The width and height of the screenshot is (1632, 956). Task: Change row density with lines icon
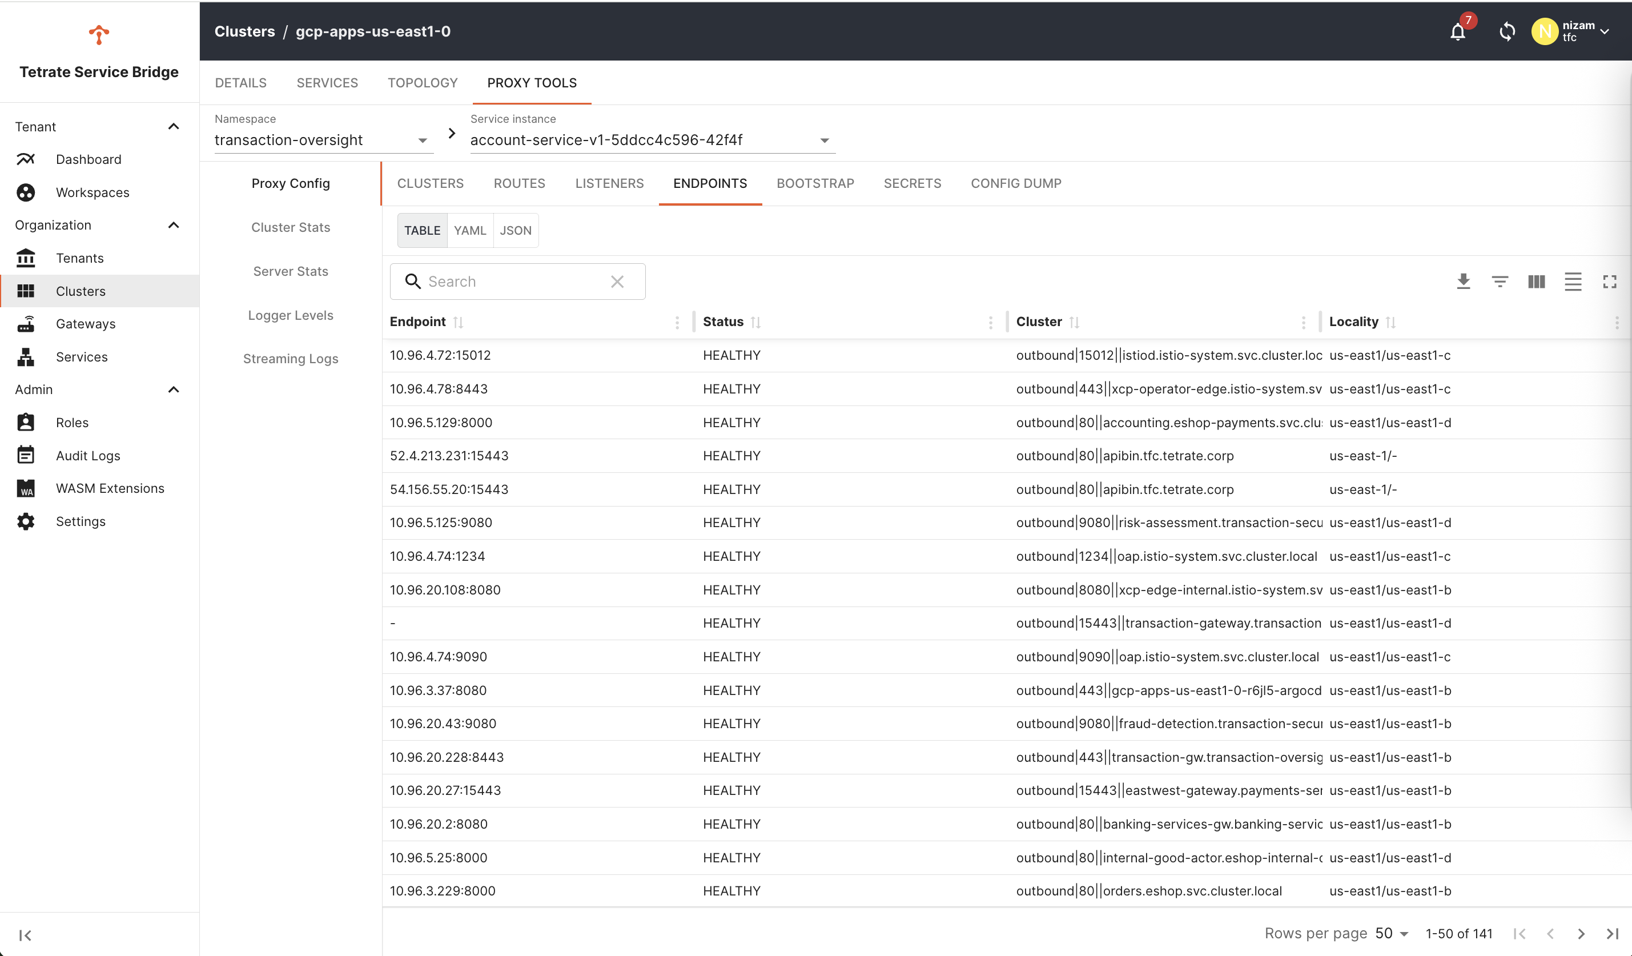coord(1573,282)
